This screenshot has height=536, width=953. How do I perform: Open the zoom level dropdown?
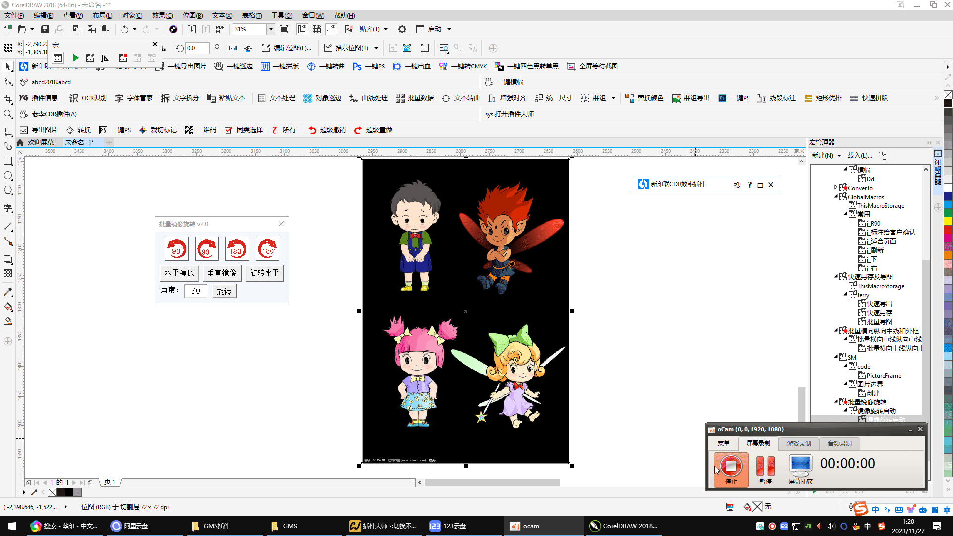point(271,29)
